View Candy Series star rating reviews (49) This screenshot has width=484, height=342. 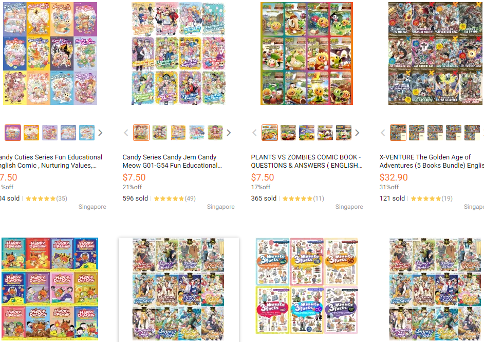point(175,199)
